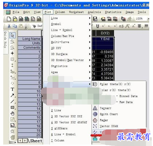The image size is (153, 146).
Task: Click the New Folder toolbar icon
Action: coord(15,19)
